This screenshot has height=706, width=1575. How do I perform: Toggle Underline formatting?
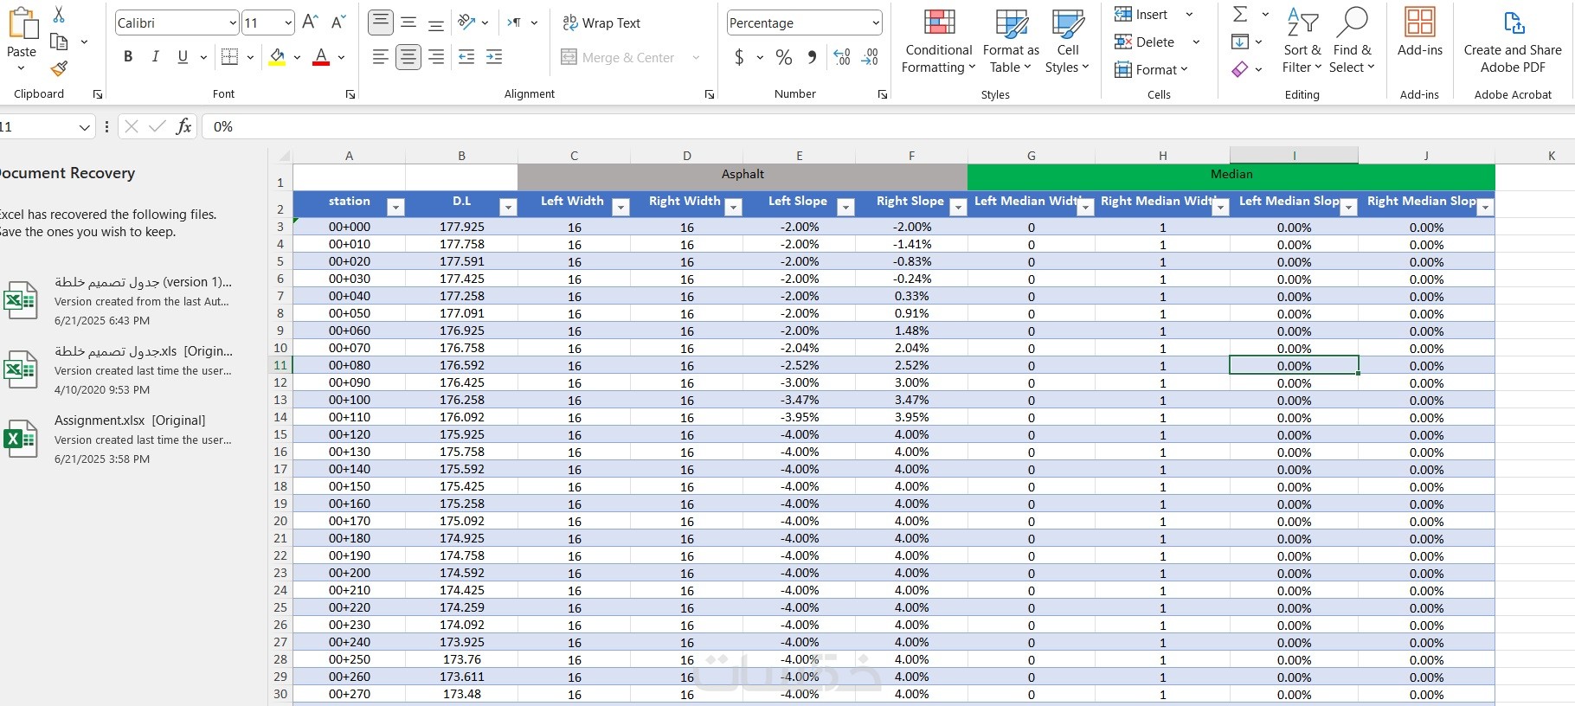point(183,57)
